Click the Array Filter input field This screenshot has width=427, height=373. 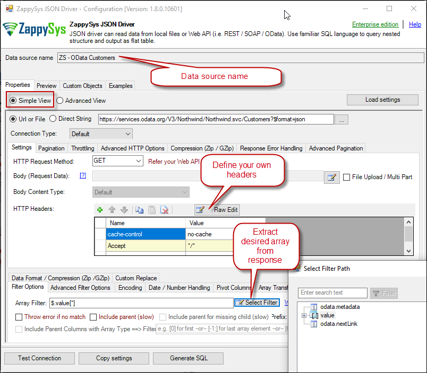pyautogui.click(x=140, y=303)
